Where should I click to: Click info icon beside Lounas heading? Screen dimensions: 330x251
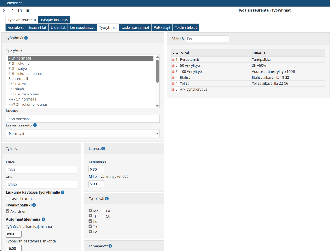103,149
